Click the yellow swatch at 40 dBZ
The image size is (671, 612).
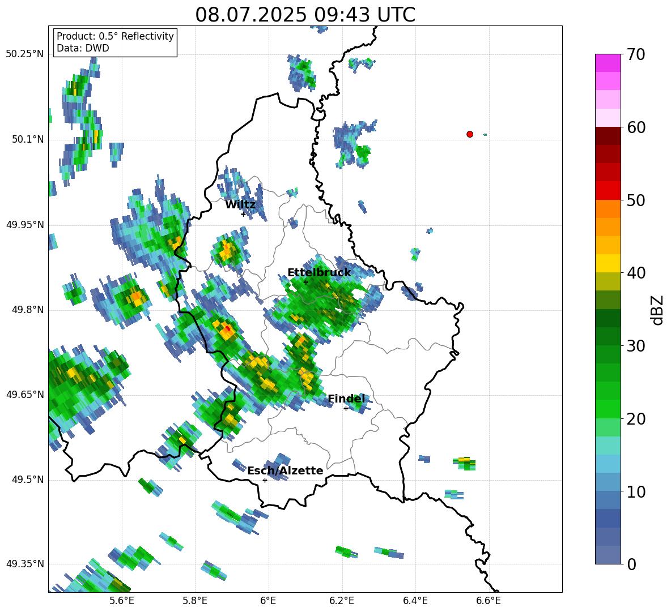(608, 263)
